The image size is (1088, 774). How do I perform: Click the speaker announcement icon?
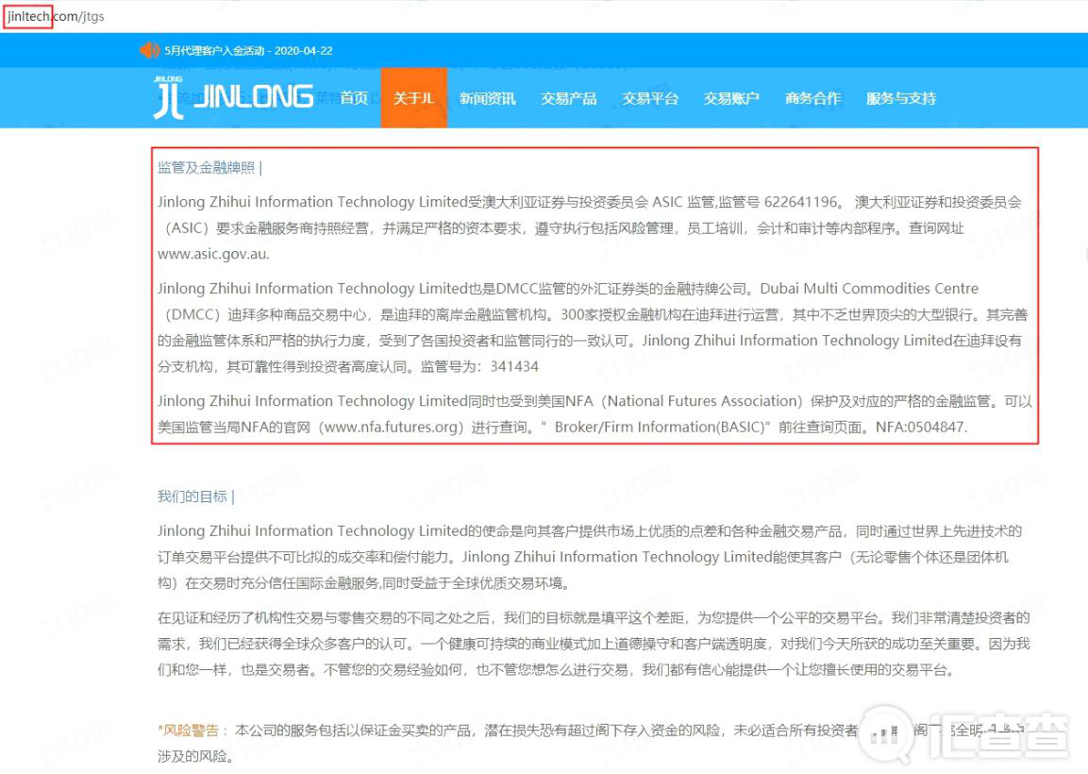coord(149,50)
